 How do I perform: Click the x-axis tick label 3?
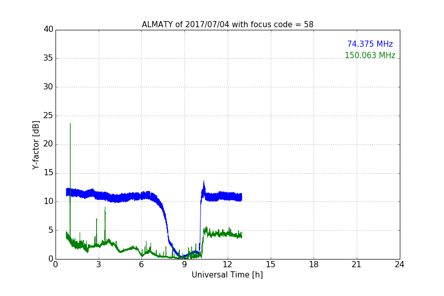click(x=99, y=265)
